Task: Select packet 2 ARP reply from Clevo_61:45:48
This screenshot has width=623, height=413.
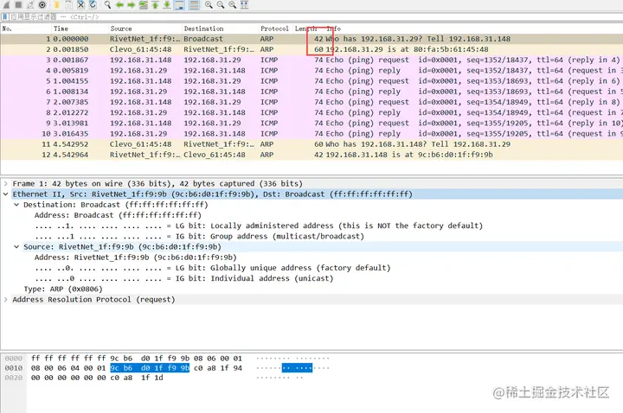Action: (311, 49)
